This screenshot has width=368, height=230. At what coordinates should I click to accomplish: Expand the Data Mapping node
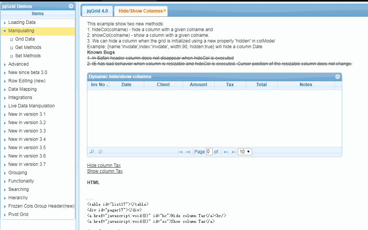tap(5, 90)
